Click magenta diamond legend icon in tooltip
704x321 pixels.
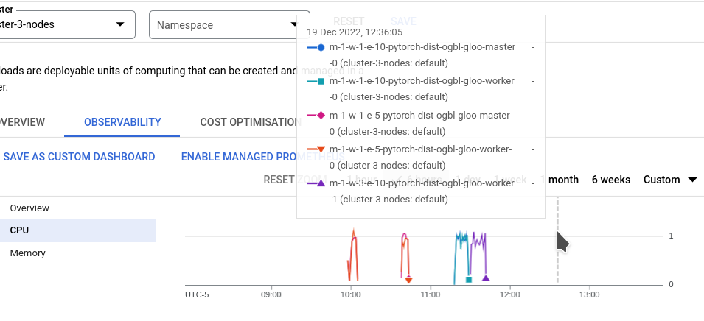(x=320, y=116)
